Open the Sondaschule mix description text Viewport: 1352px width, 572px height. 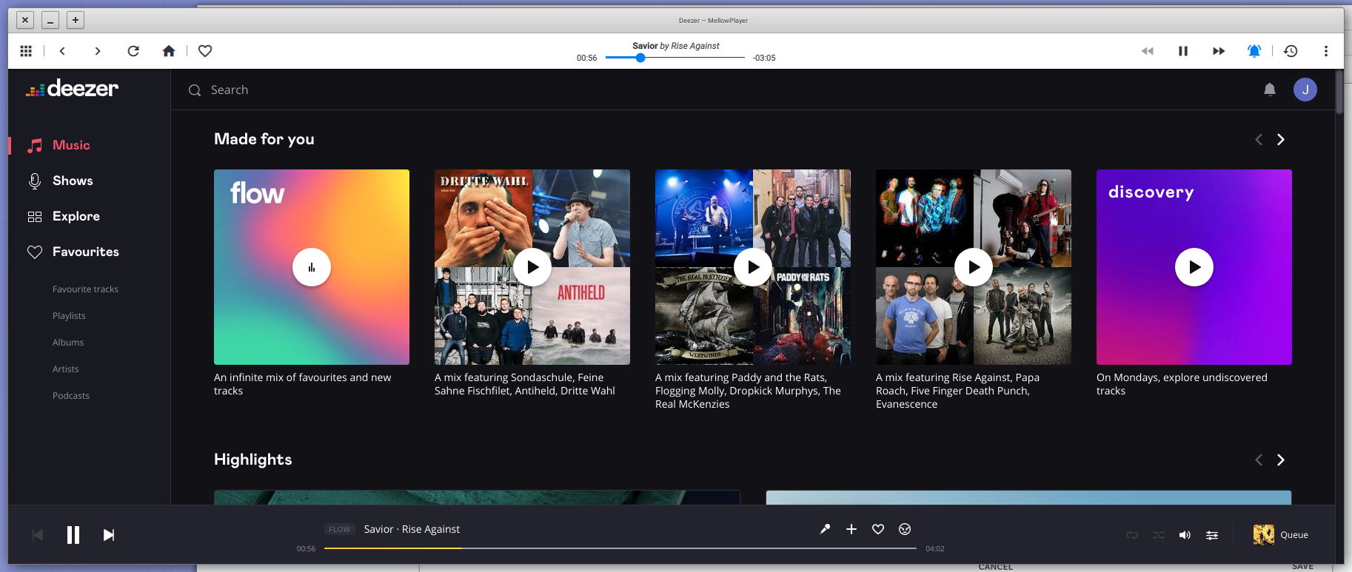(525, 384)
